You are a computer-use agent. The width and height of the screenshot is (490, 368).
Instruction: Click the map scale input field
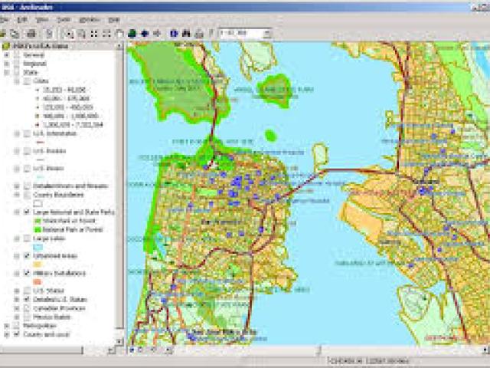(x=241, y=33)
